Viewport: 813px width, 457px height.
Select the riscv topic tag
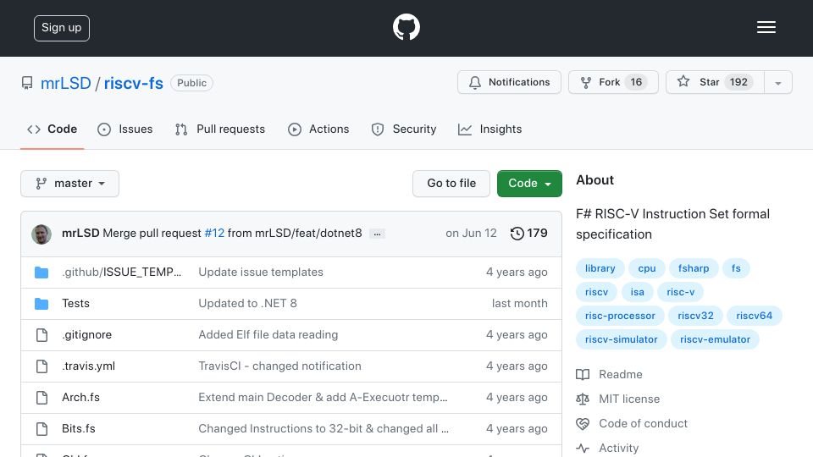point(596,292)
